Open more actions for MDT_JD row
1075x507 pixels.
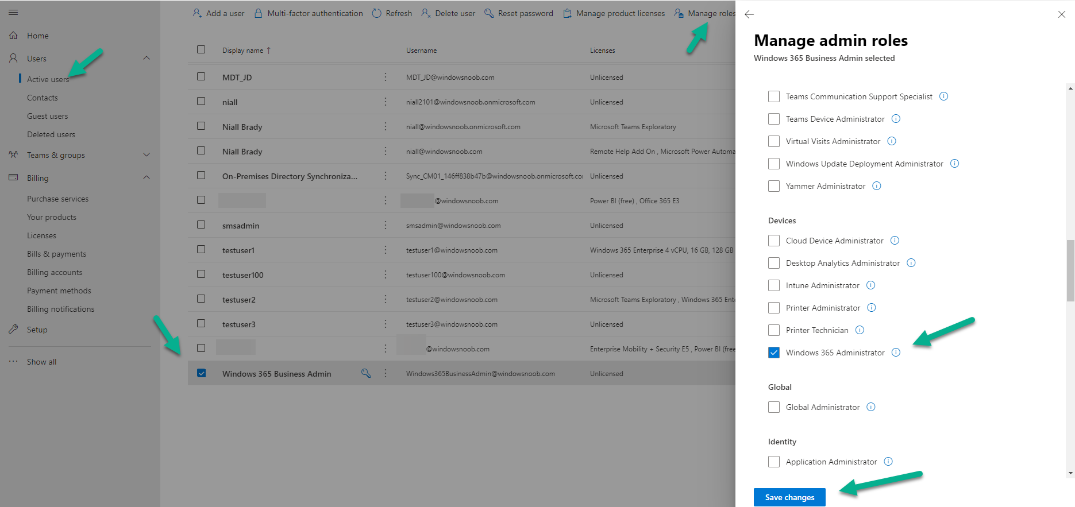(x=386, y=77)
